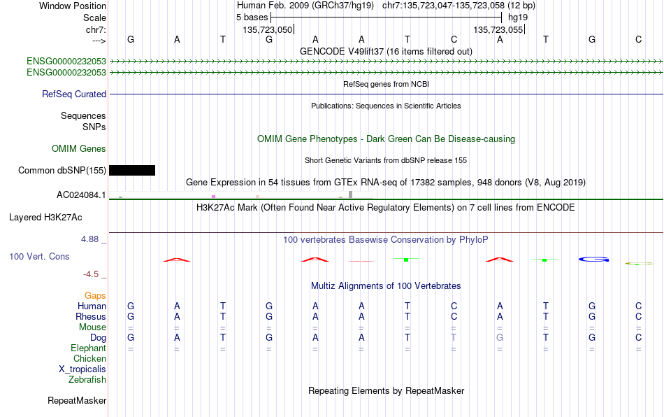Click the Rhesus species row label
664x417 pixels.
(91, 316)
